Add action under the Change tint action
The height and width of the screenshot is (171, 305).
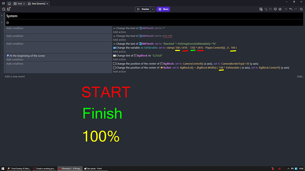(x=119, y=59)
